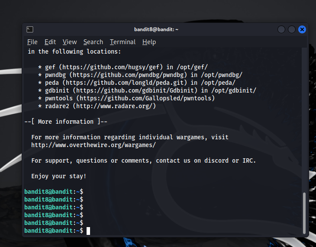Click the Gdbinit GitHub URL
The width and height of the screenshot is (316, 247).
click(137, 90)
